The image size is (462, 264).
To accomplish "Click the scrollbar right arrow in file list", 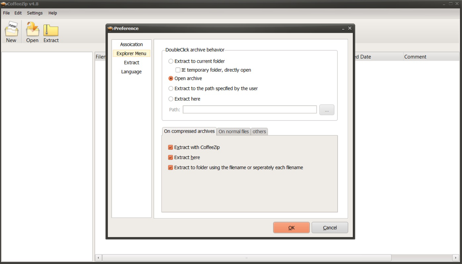I will (x=456, y=258).
